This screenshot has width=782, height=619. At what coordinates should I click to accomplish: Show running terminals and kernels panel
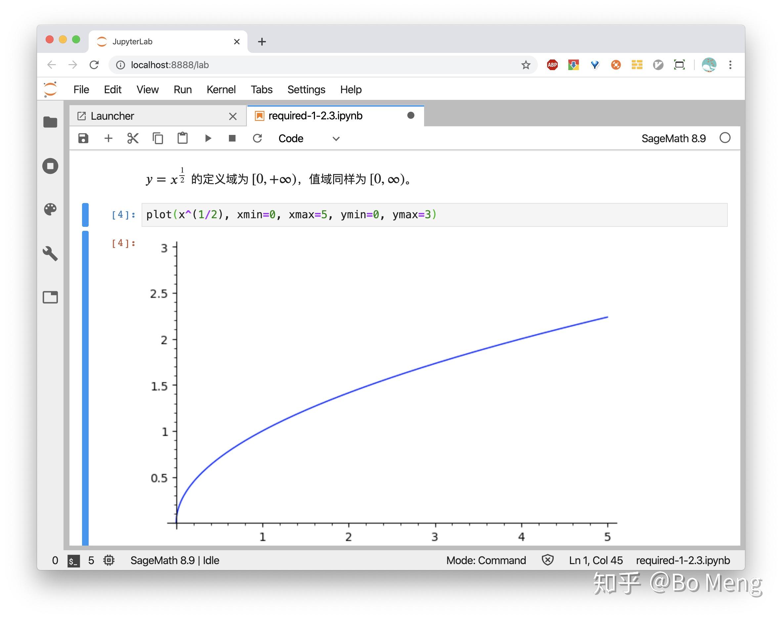click(x=50, y=166)
